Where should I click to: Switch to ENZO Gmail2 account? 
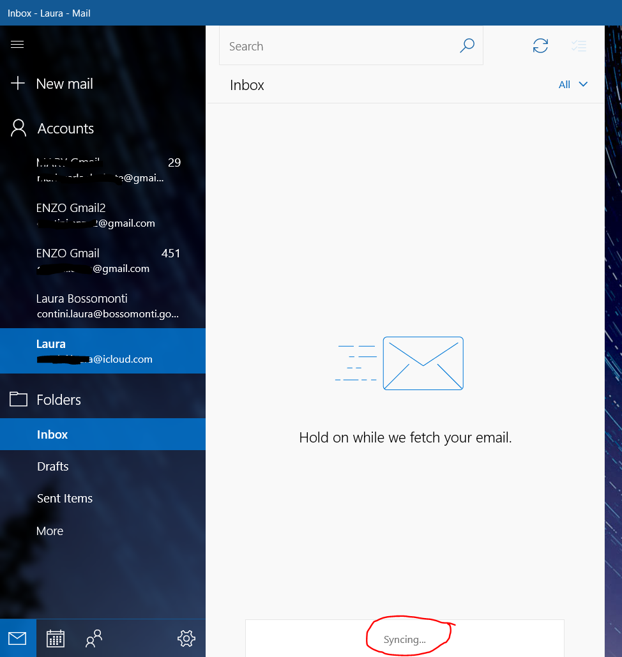point(96,215)
